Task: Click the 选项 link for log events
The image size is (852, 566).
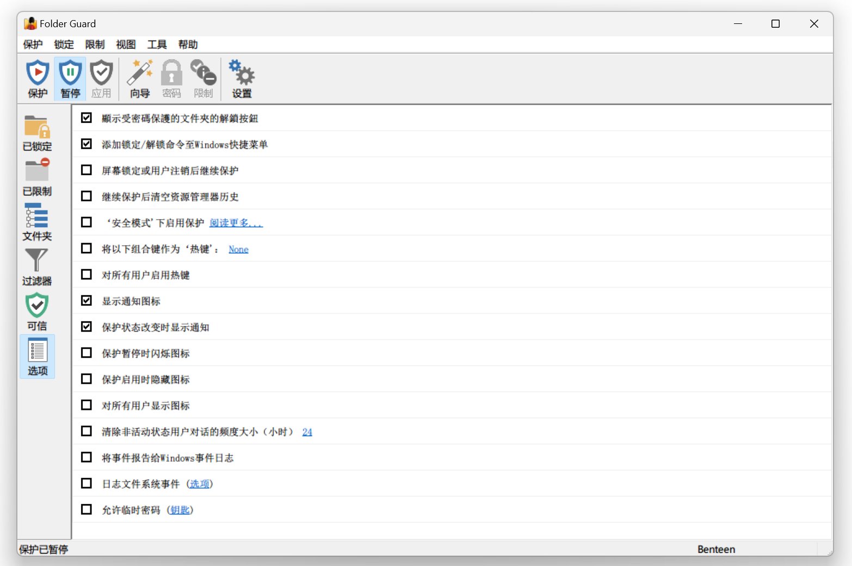Action: click(x=200, y=484)
